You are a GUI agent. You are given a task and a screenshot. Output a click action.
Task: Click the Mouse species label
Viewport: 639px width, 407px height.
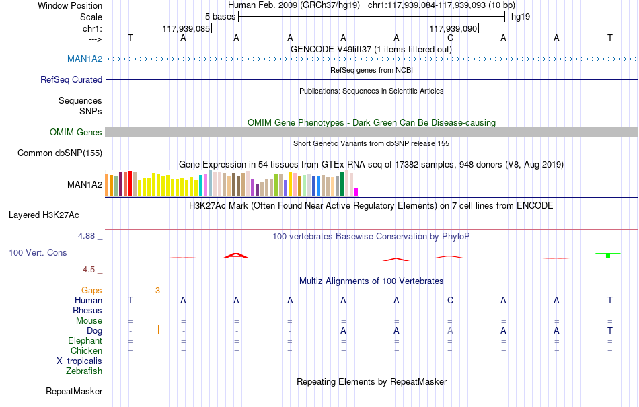(89, 321)
